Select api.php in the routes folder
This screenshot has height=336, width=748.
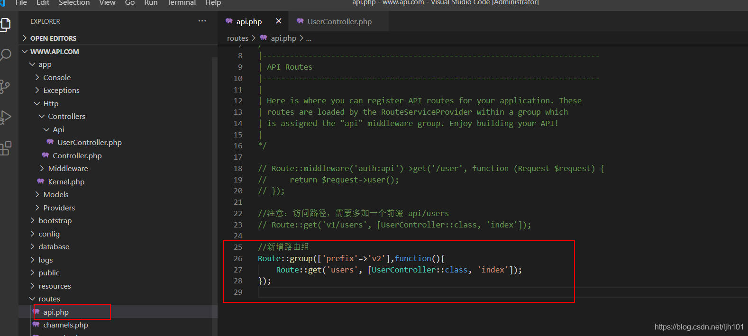(56, 312)
